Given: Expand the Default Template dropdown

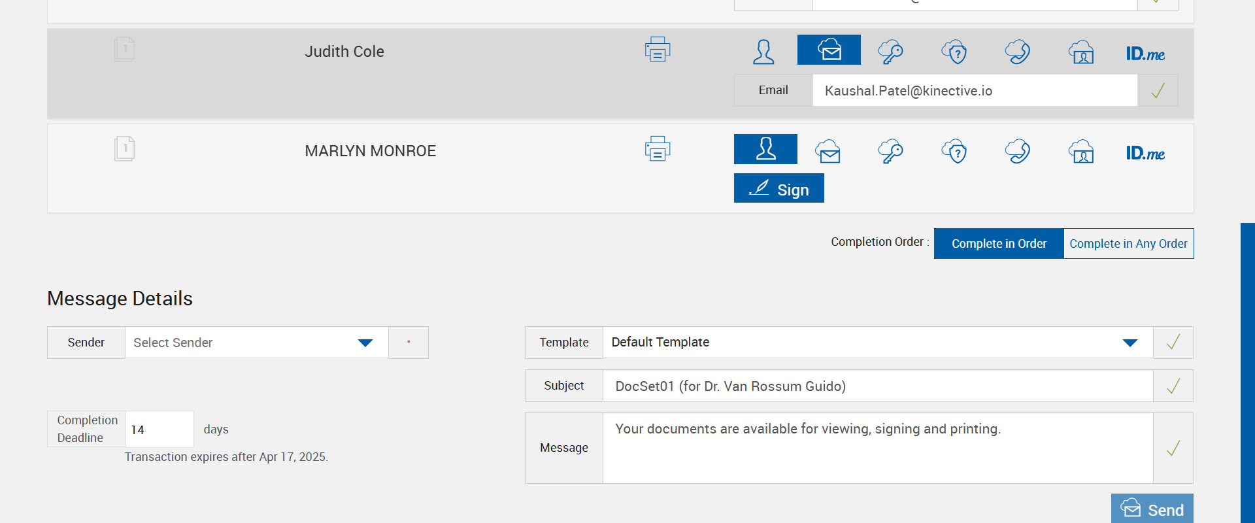Looking at the screenshot, I should [x=877, y=343].
